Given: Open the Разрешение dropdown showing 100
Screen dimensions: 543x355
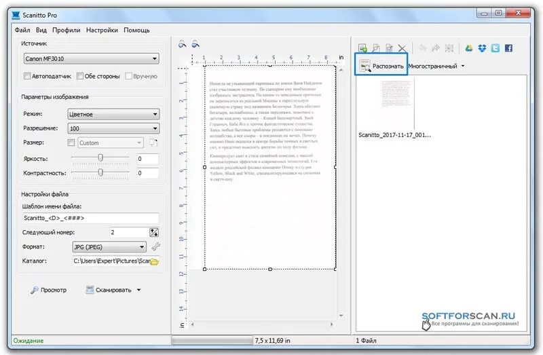Looking at the screenshot, I should coord(113,128).
